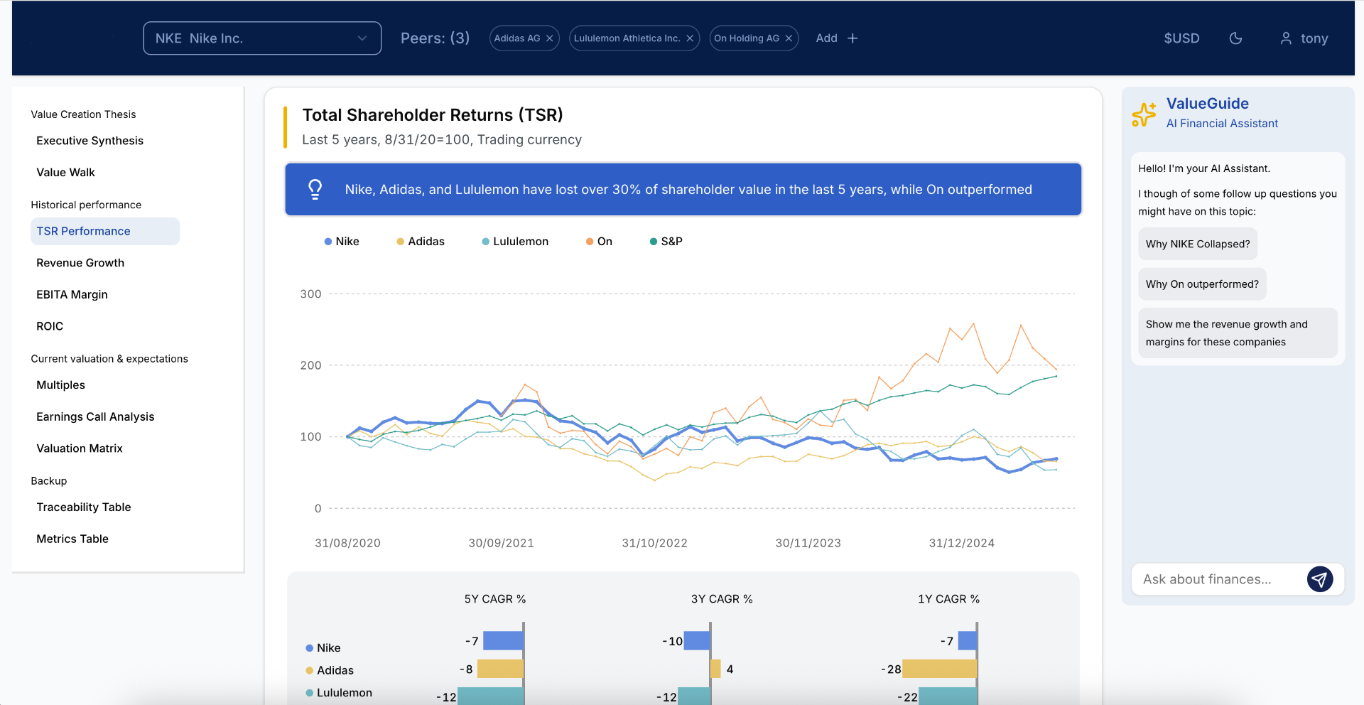Click the Add peer plus icon
Image resolution: width=1364 pixels, height=705 pixels.
pyautogui.click(x=852, y=38)
